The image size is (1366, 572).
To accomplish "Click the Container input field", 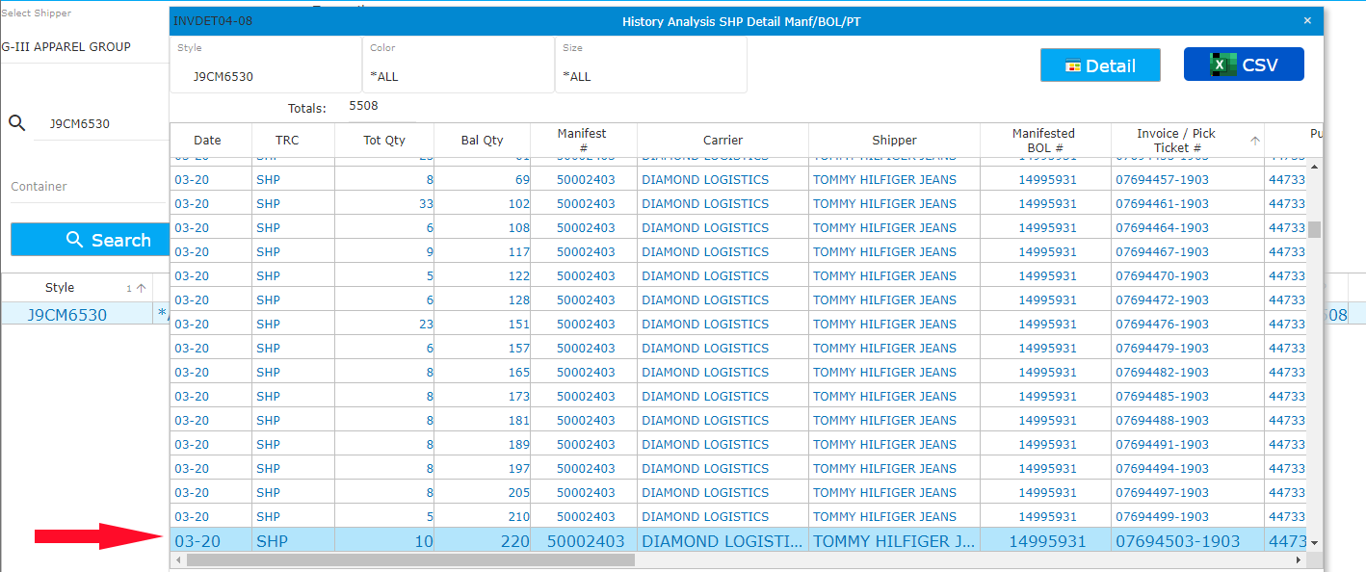I will coord(89,187).
